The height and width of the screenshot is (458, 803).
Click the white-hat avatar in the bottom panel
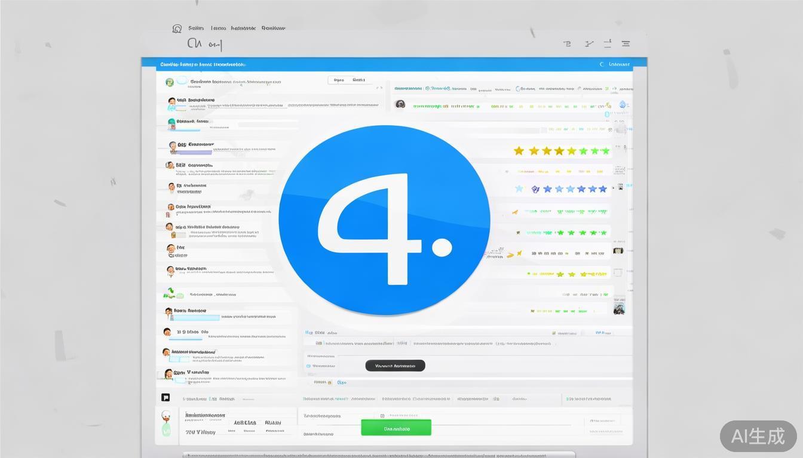(x=166, y=416)
